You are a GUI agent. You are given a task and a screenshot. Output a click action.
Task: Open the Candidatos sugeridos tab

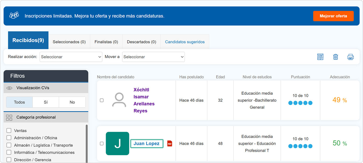(185, 42)
